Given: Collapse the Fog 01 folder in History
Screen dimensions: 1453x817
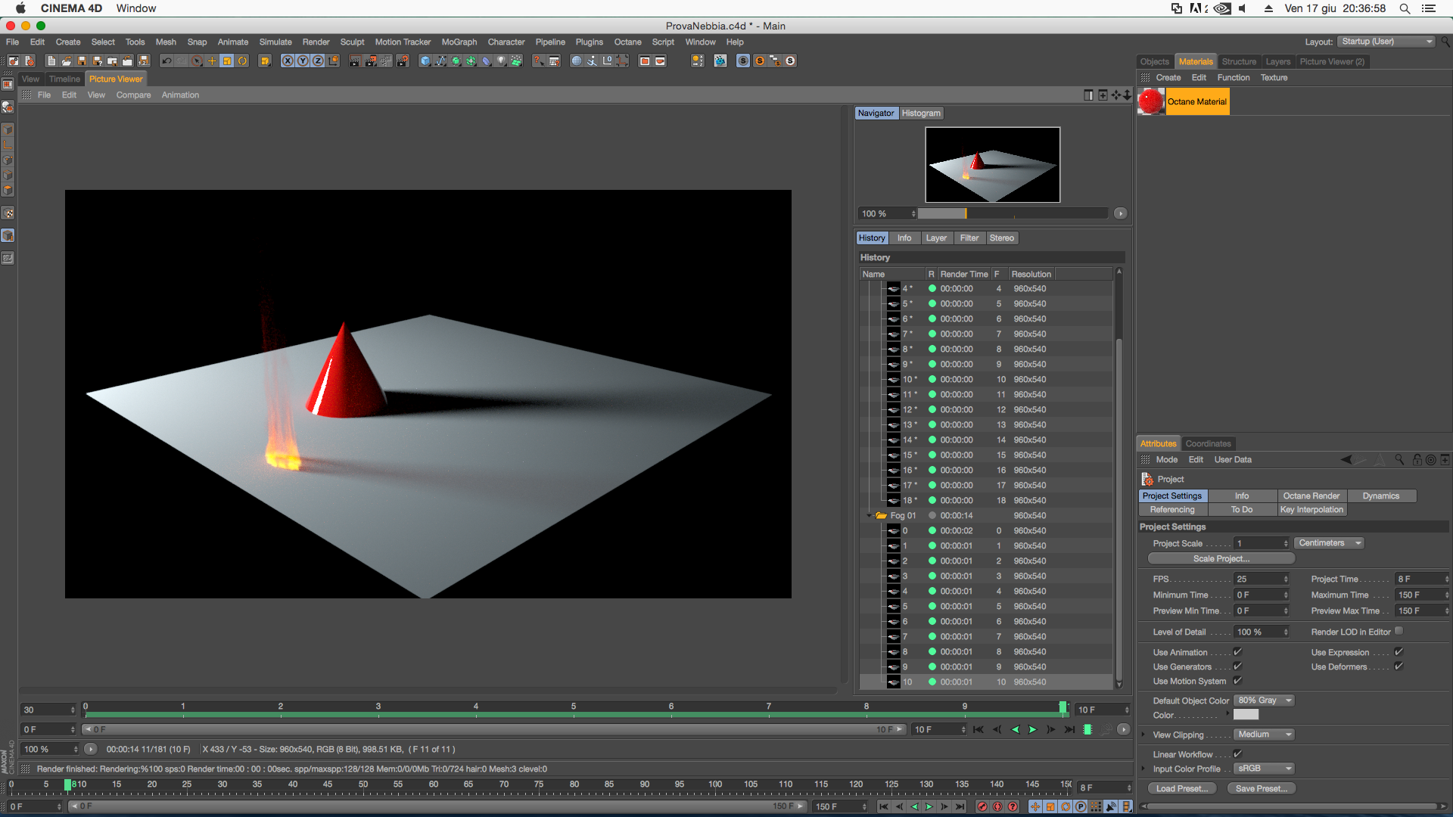Looking at the screenshot, I should click(869, 516).
